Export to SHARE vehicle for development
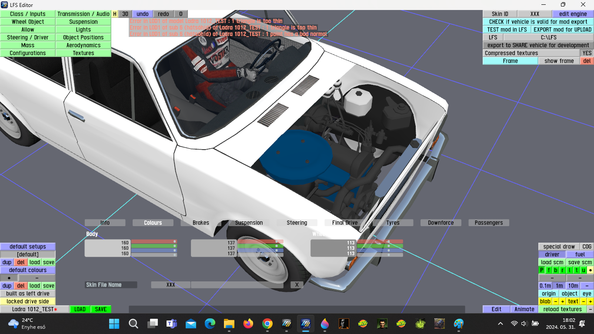This screenshot has height=334, width=594. click(x=538, y=45)
